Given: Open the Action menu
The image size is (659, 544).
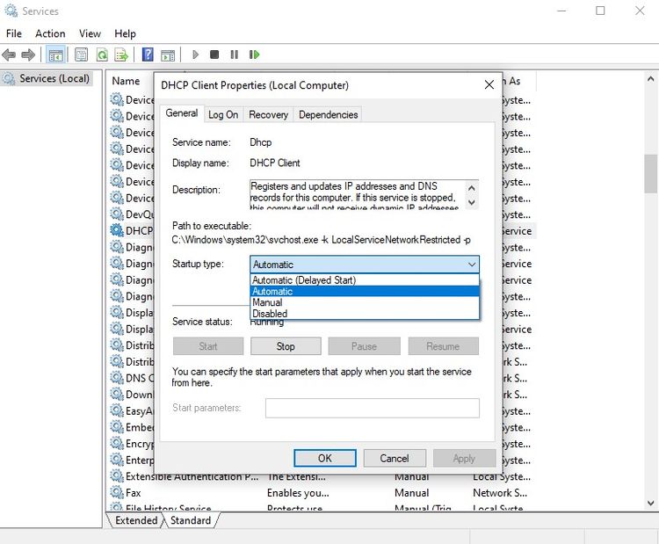Looking at the screenshot, I should [x=50, y=33].
